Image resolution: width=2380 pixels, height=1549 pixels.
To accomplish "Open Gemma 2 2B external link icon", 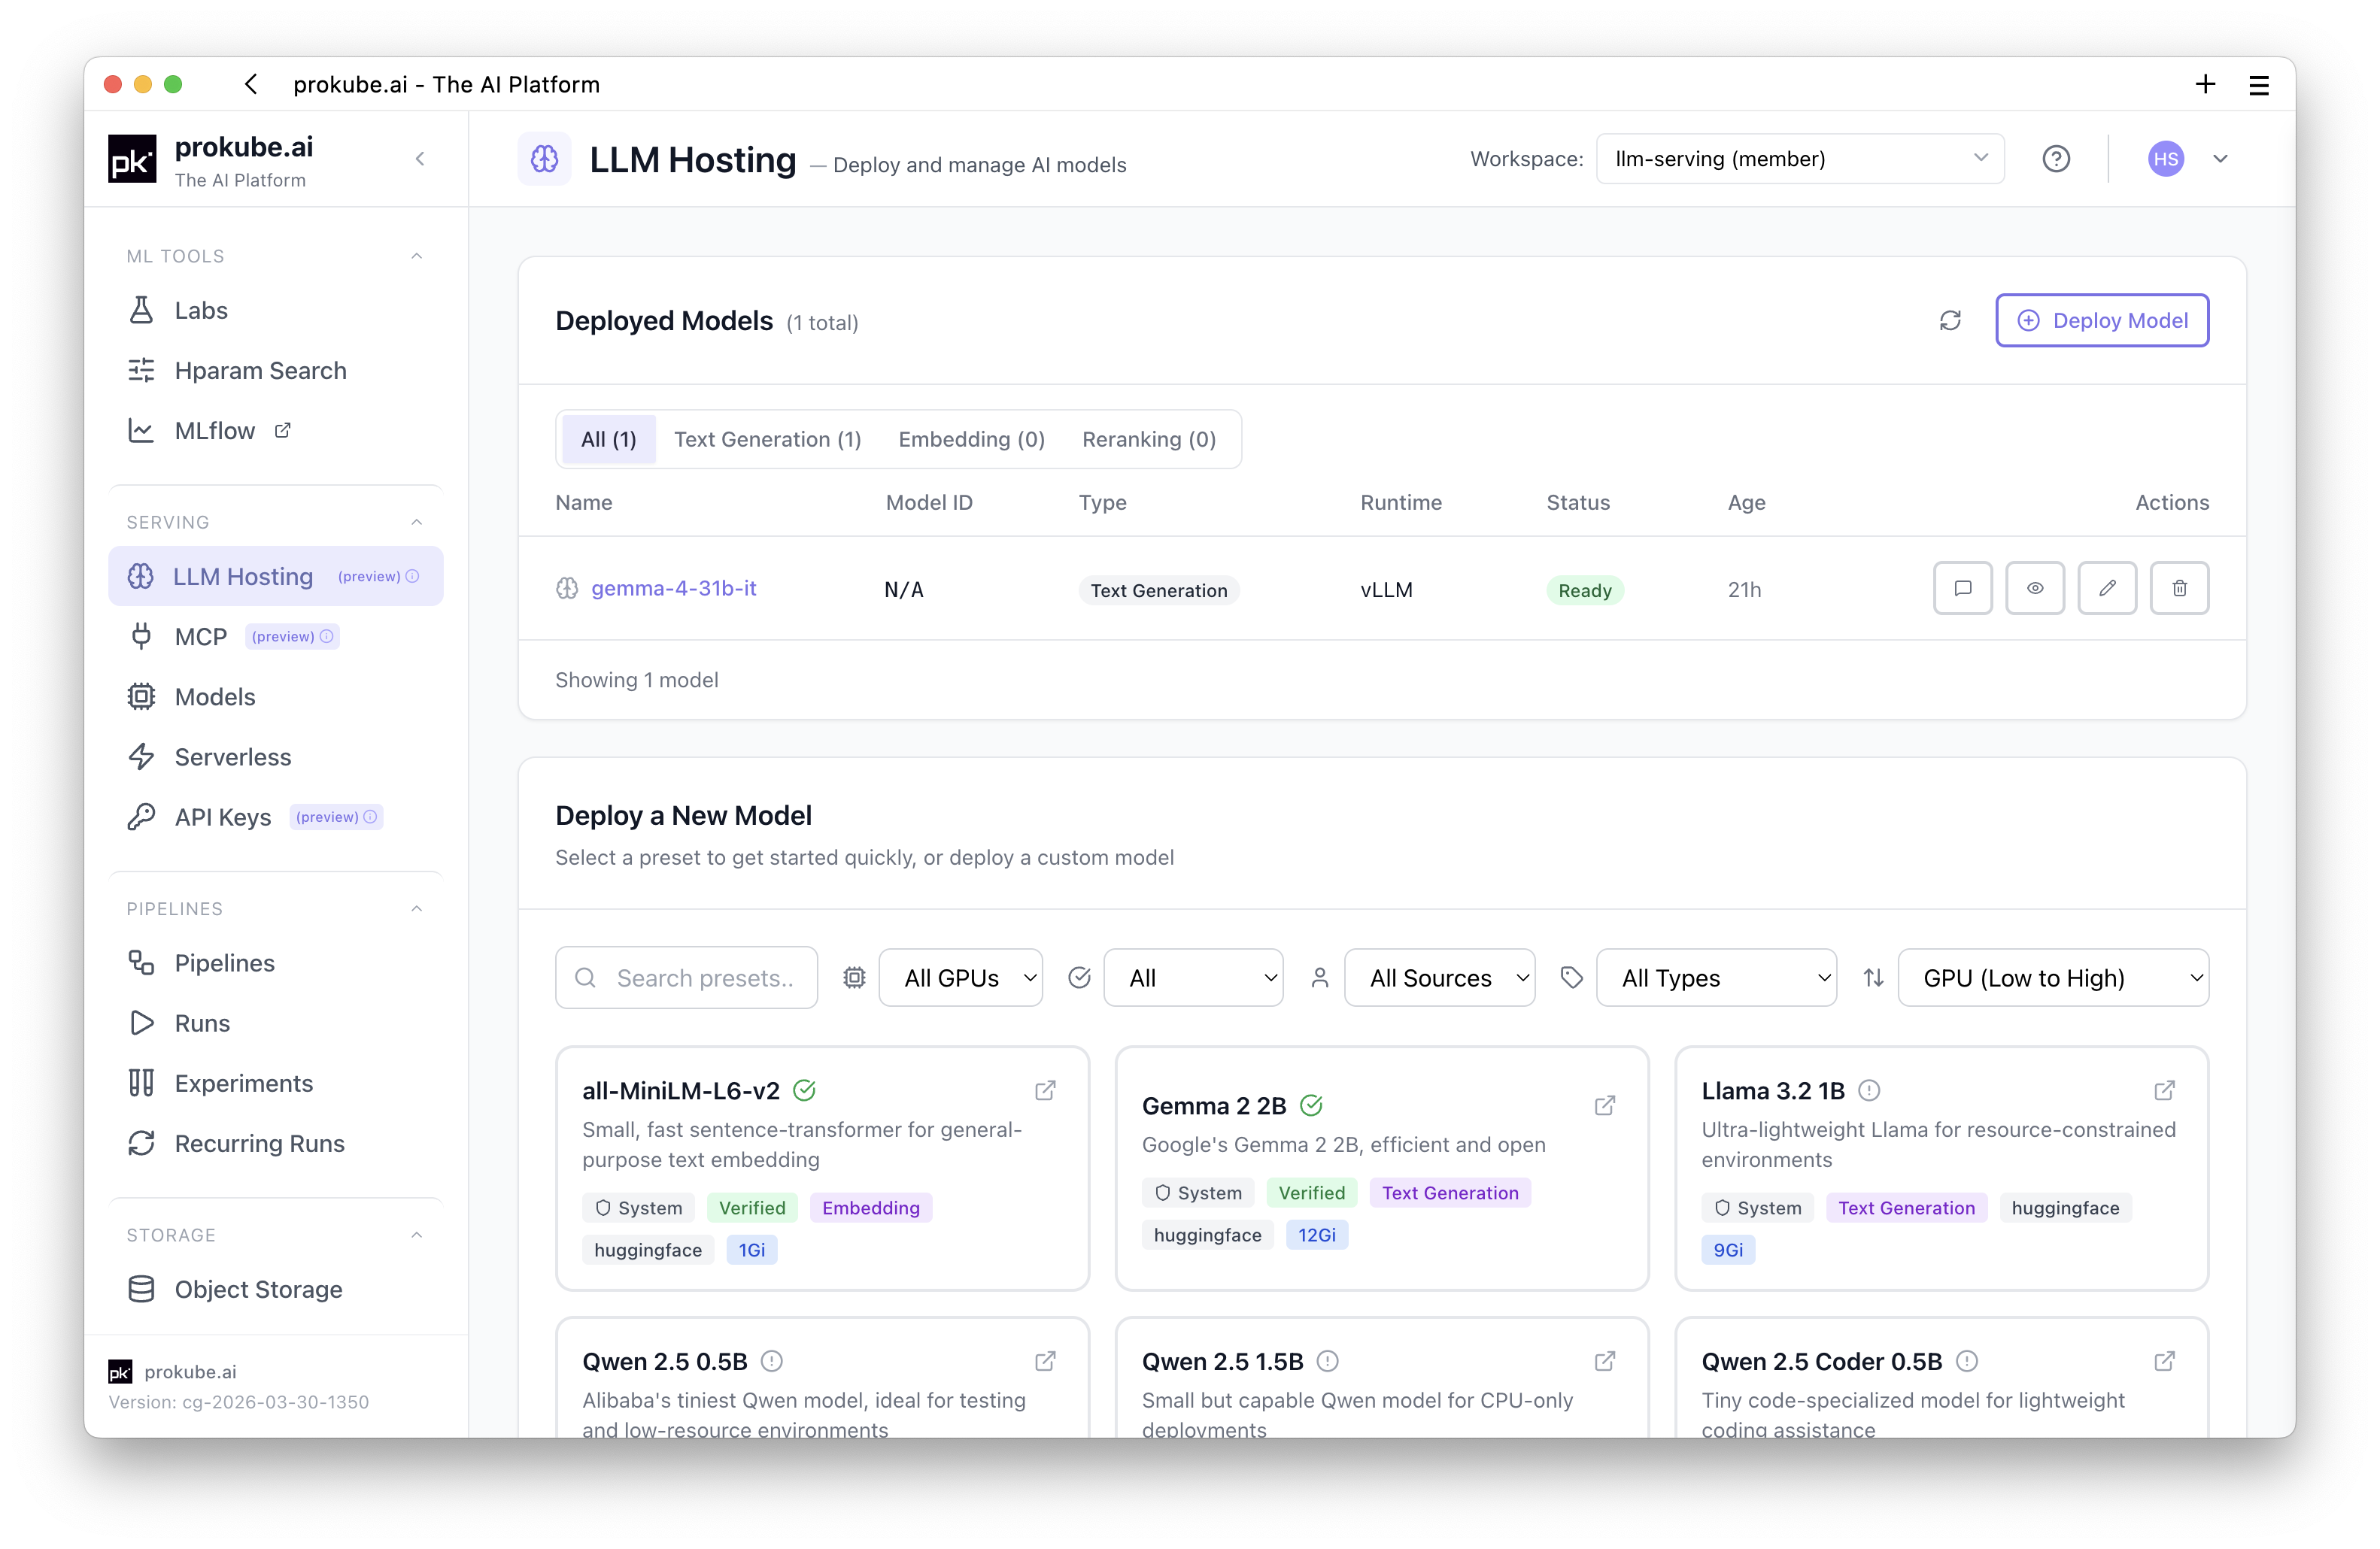I will [x=1605, y=1105].
